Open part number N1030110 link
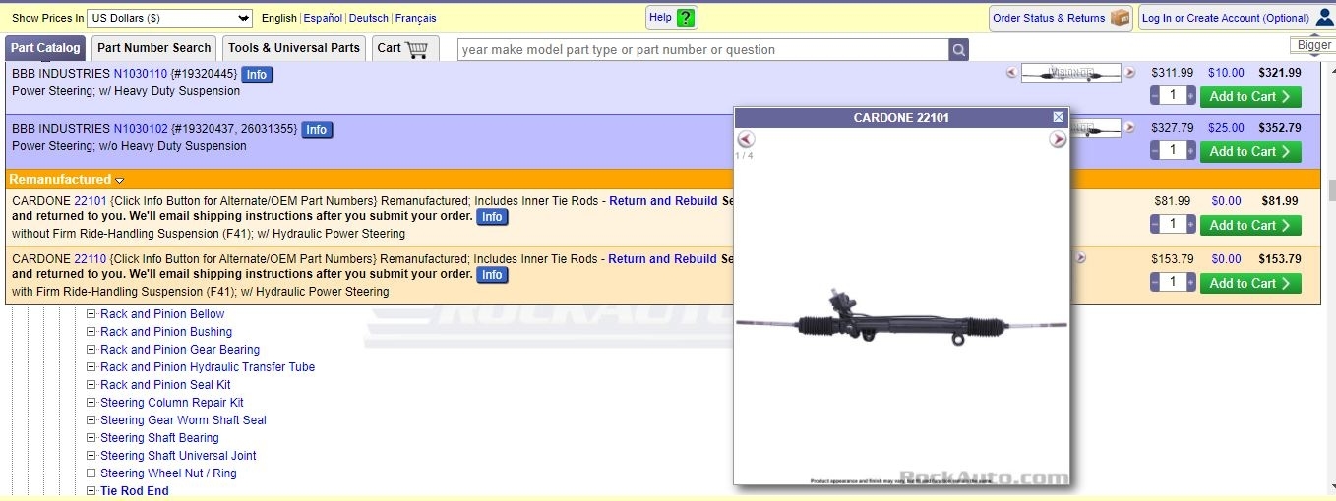 [x=141, y=74]
